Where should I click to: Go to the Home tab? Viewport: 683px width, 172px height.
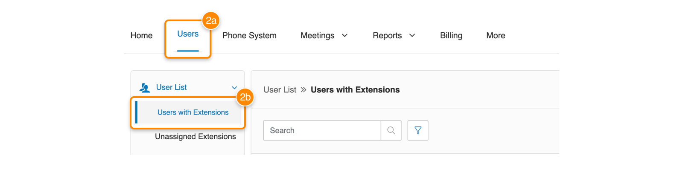141,36
